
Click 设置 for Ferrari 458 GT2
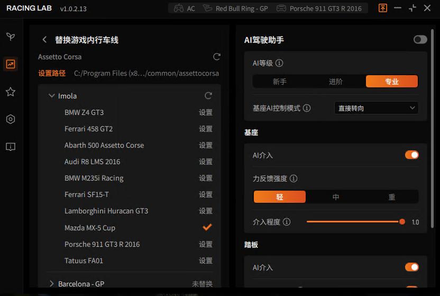[206, 129]
